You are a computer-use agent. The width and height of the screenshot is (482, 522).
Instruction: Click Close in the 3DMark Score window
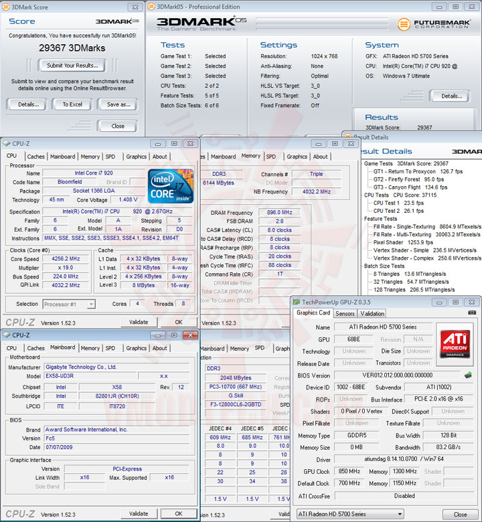118,126
